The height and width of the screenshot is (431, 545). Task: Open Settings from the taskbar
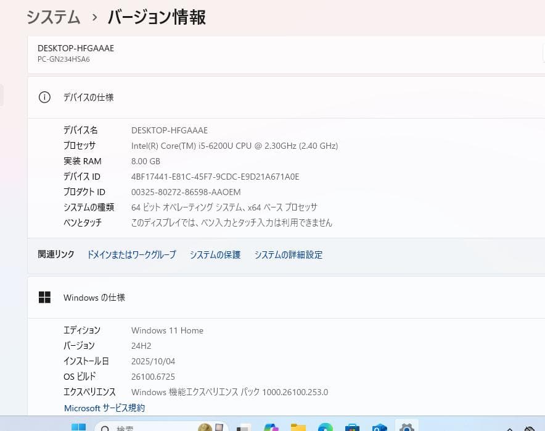click(407, 427)
